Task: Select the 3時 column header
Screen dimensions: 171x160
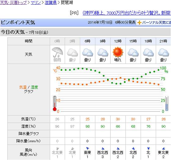Action: (72, 41)
